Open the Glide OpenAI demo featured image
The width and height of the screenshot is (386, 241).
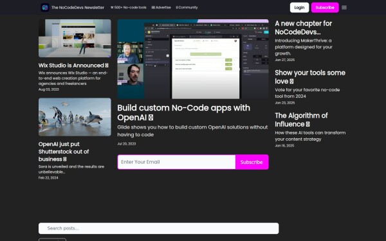pos(193,59)
